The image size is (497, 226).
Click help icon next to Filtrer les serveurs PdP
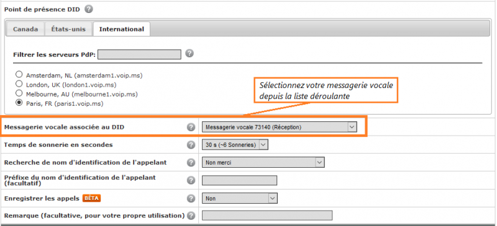[x=189, y=53]
